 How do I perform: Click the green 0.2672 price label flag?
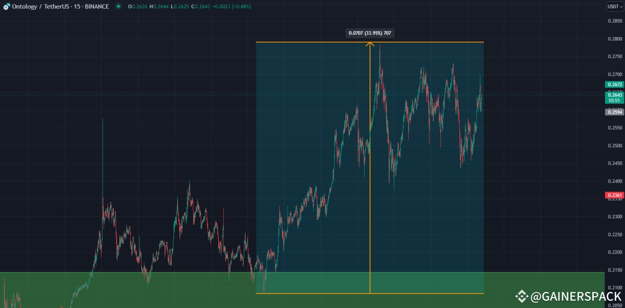(x=614, y=84)
